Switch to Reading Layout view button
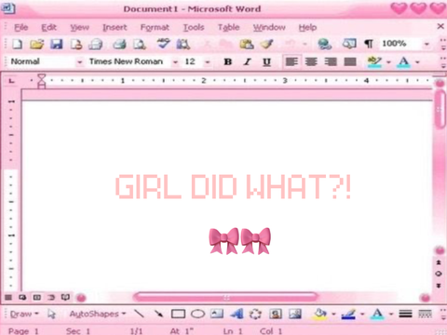This screenshot has height=335, width=447. click(x=65, y=298)
